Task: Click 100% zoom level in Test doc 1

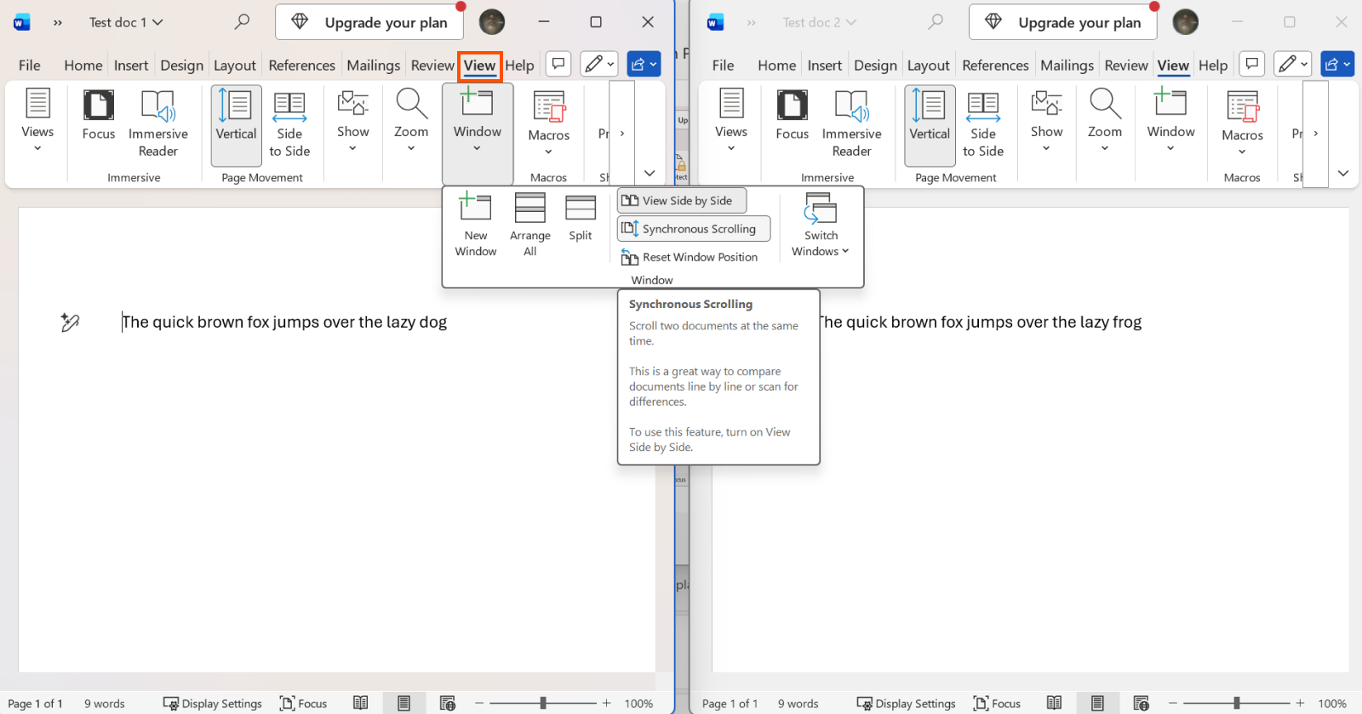Action: 638,704
